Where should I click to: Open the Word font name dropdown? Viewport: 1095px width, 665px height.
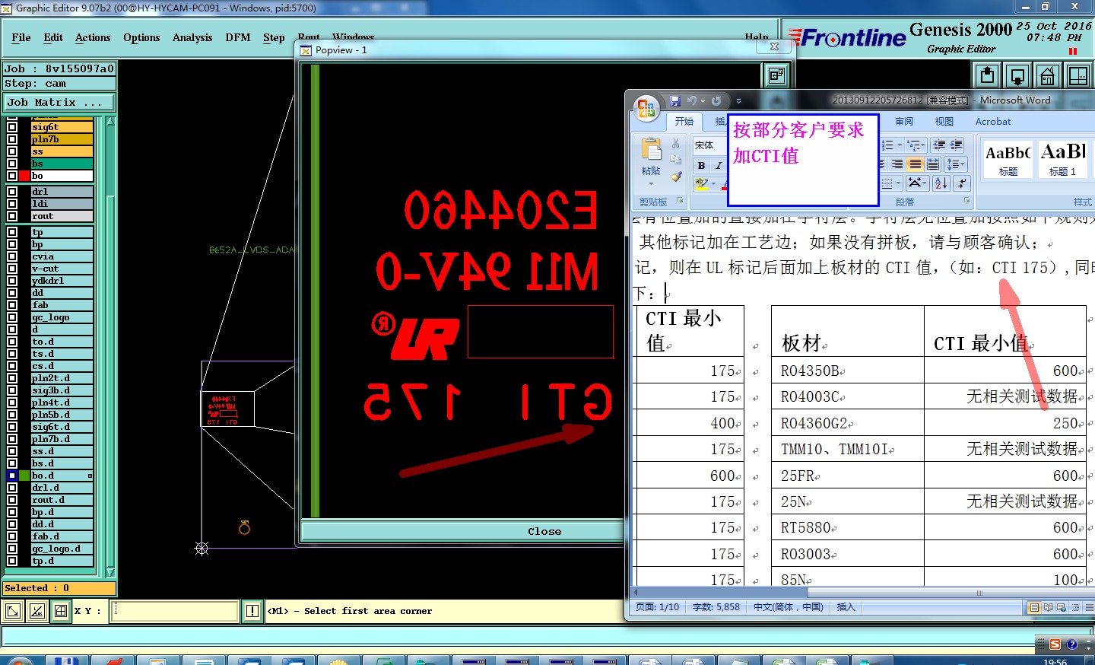point(709,145)
